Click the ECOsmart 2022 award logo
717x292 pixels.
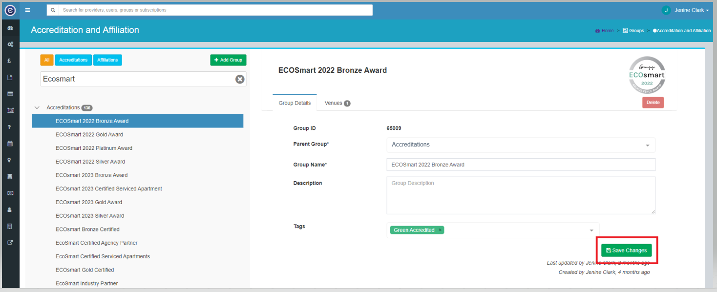click(x=646, y=75)
